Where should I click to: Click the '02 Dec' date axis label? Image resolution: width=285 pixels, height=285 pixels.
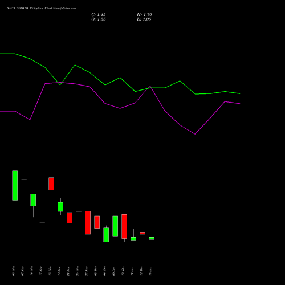tap(95, 271)
